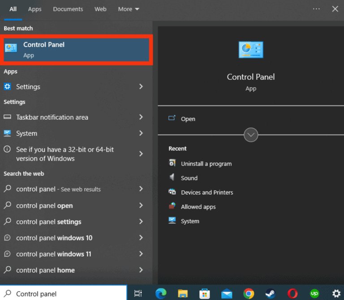This screenshot has height=300, width=344.
Task: Select the Apps search tab
Action: (x=34, y=9)
